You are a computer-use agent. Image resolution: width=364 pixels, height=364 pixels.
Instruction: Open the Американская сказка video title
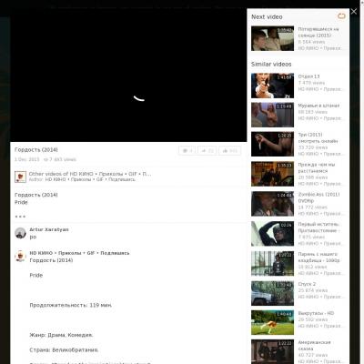[x=314, y=346]
